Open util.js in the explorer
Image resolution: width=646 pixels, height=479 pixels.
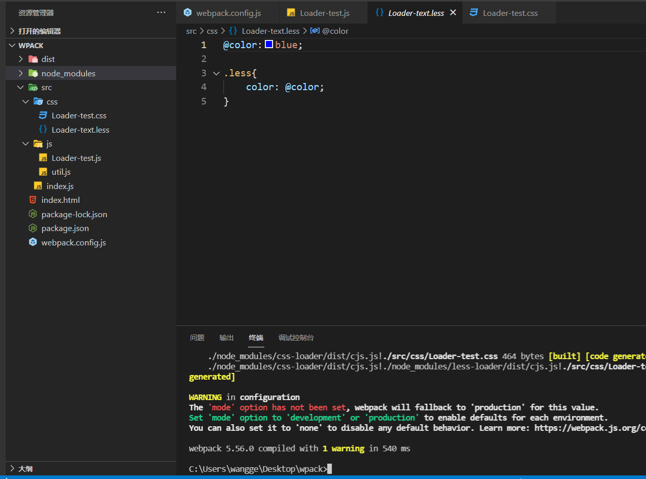(61, 172)
